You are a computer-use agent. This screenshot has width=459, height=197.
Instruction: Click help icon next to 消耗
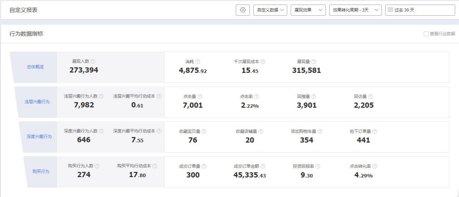(198, 62)
